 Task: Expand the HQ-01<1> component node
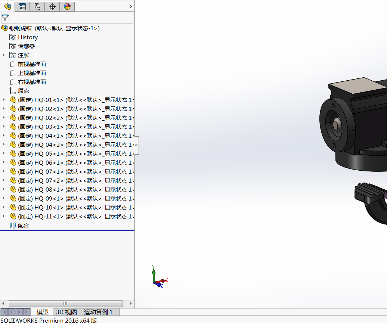(3, 100)
